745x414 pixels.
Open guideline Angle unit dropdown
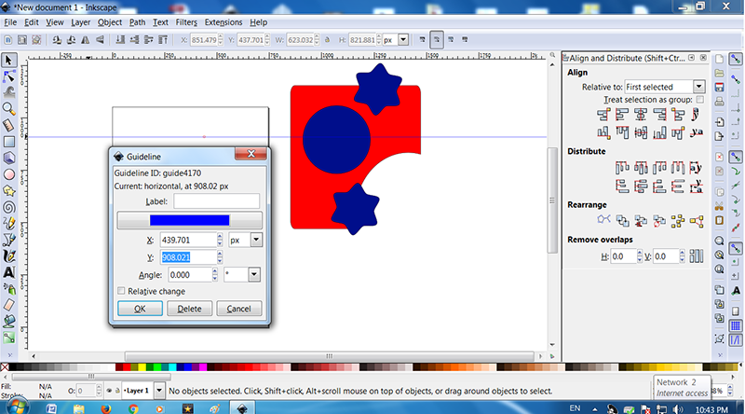254,274
